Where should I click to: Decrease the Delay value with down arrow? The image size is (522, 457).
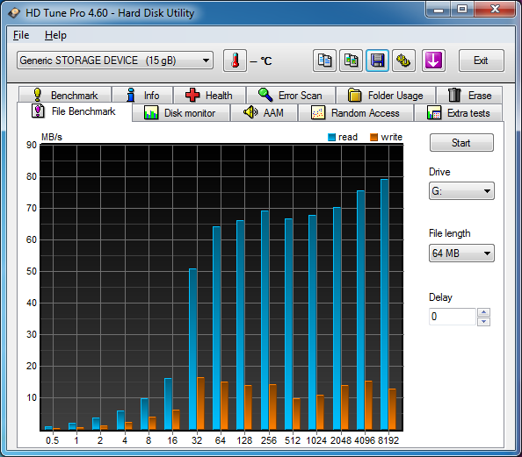tap(483, 321)
